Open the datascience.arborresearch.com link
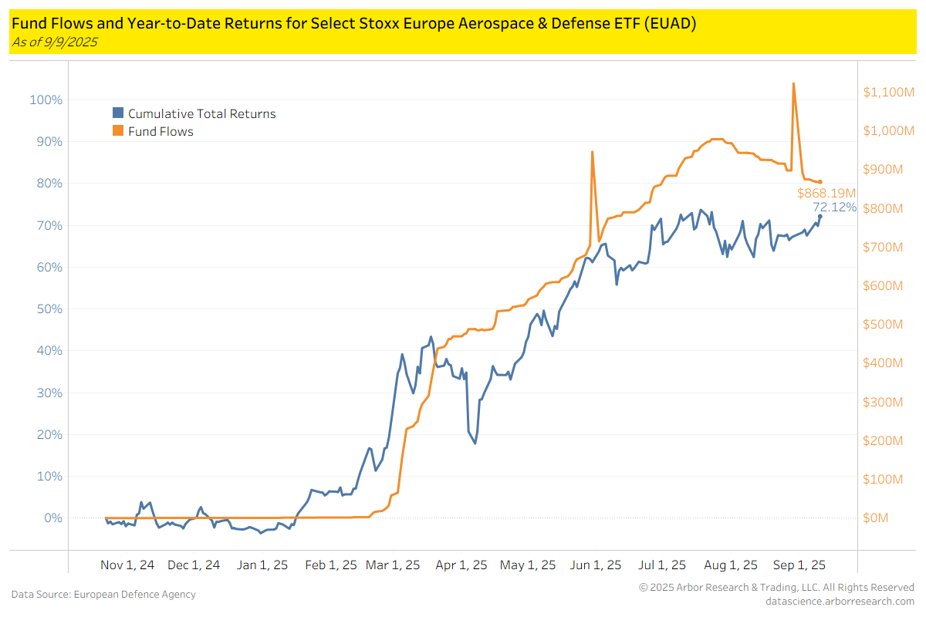This screenshot has width=926, height=617. [x=840, y=601]
